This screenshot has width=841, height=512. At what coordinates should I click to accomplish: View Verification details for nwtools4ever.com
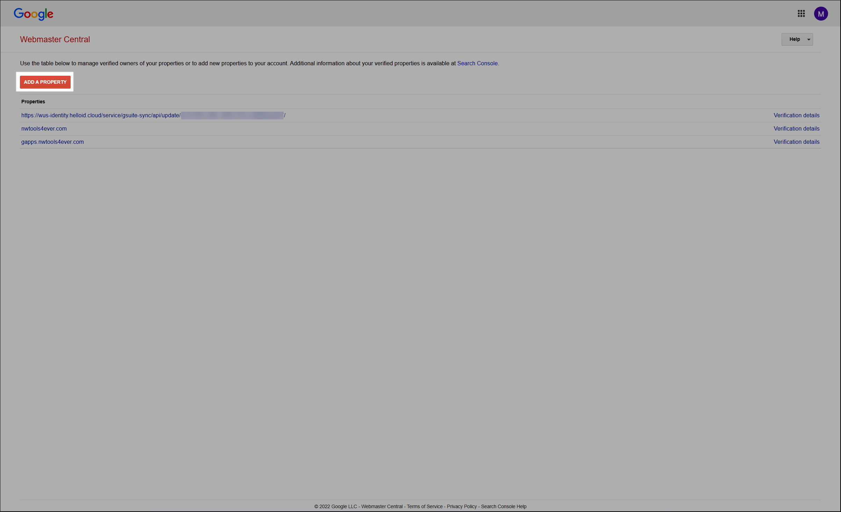point(796,128)
